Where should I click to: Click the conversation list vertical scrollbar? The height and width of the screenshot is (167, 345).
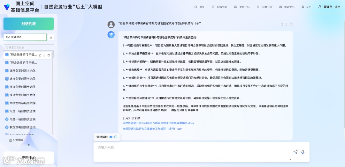[x=53, y=92]
